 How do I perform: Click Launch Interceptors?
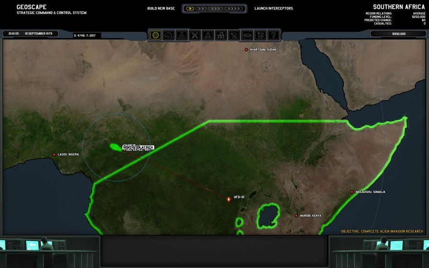click(273, 9)
